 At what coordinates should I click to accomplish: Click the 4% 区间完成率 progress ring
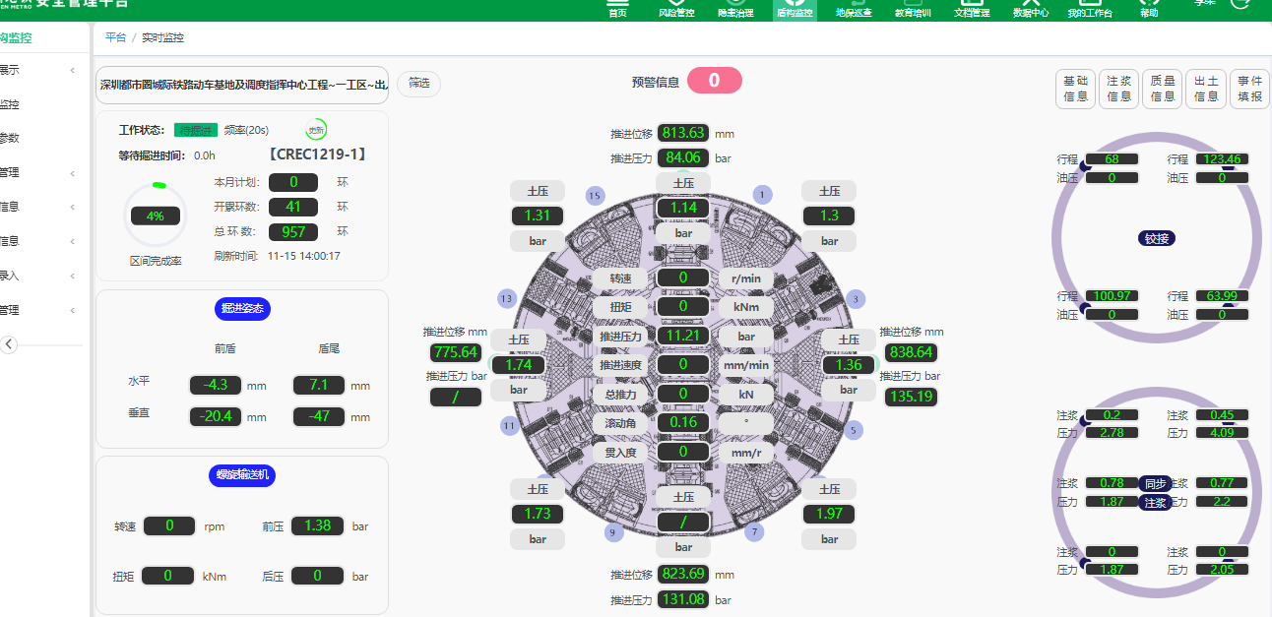tap(155, 216)
